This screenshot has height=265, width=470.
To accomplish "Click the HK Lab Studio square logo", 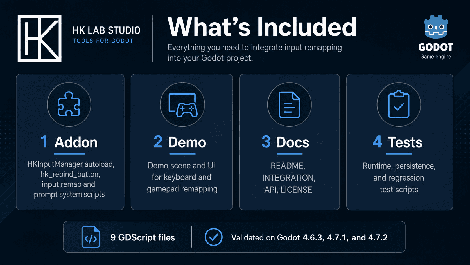I will click(39, 38).
